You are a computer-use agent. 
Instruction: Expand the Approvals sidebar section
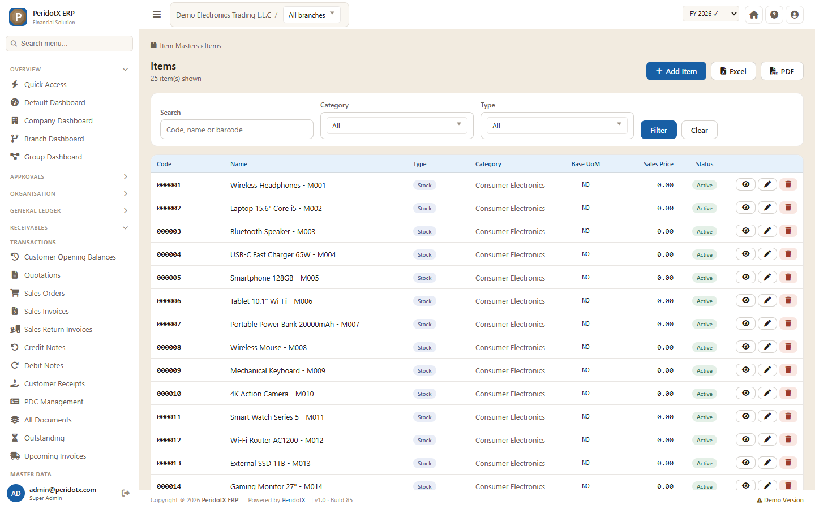69,176
